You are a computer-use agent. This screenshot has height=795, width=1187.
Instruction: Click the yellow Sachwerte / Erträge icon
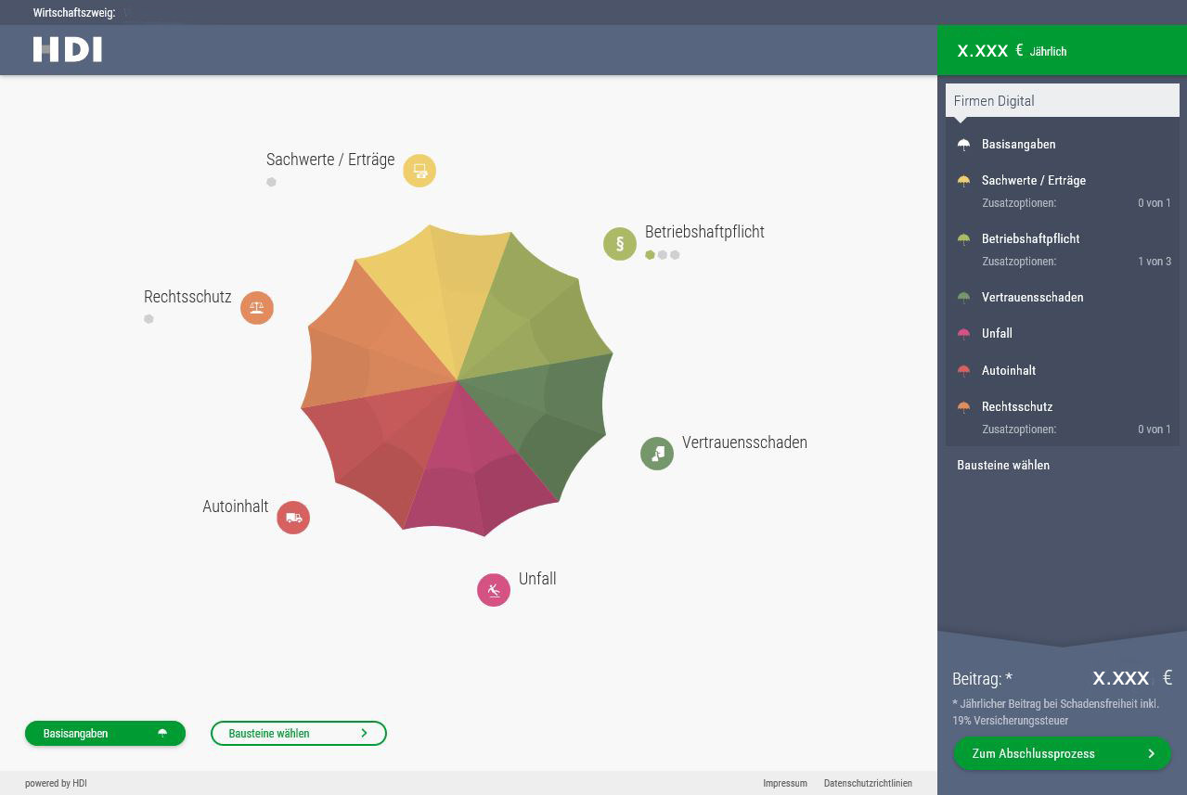point(419,171)
